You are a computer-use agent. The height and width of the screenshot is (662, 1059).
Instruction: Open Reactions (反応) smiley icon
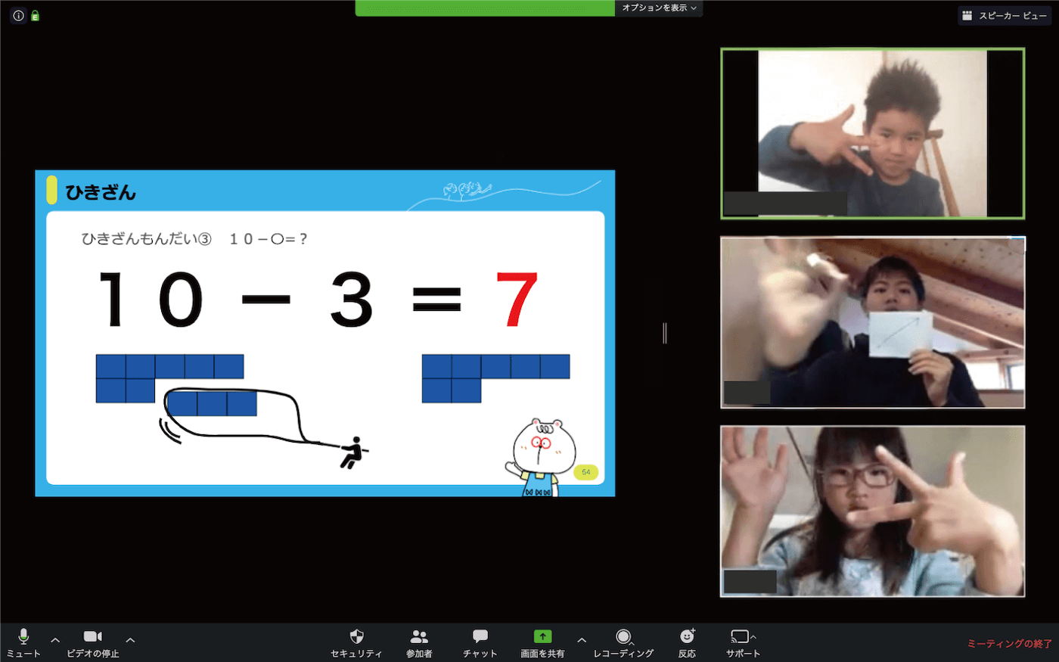[x=687, y=637]
